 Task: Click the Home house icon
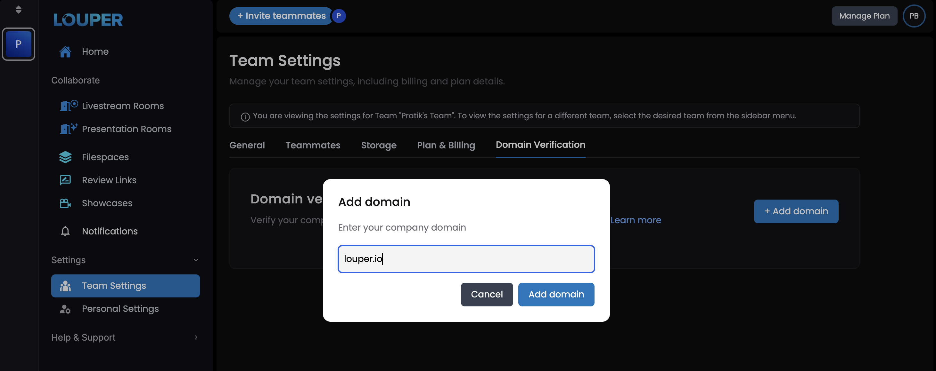coord(65,51)
